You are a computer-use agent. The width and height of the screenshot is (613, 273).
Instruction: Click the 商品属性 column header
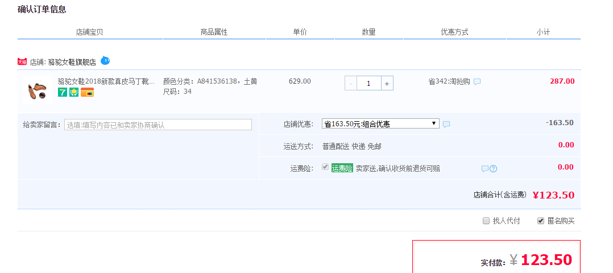pyautogui.click(x=214, y=32)
